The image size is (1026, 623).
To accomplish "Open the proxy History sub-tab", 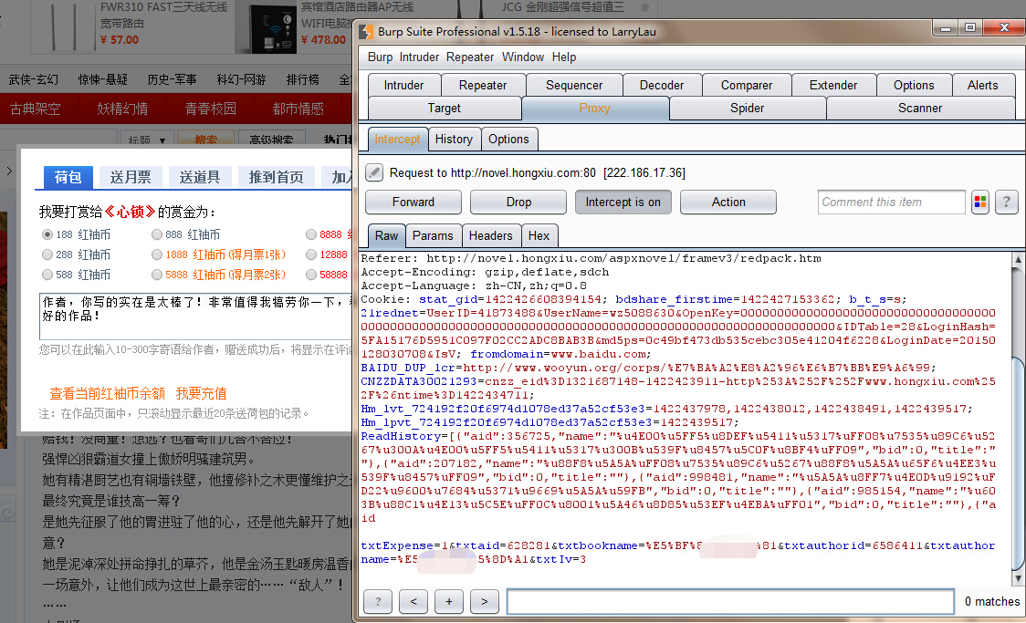I will pyautogui.click(x=454, y=140).
